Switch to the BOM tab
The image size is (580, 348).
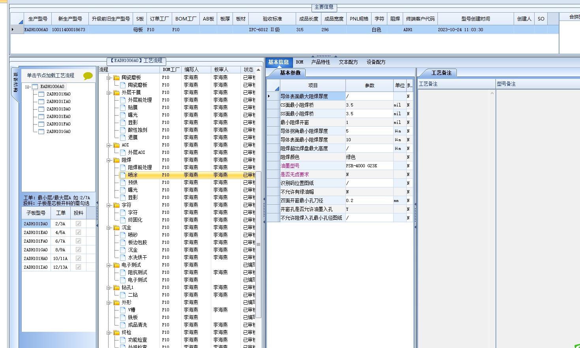(x=300, y=62)
